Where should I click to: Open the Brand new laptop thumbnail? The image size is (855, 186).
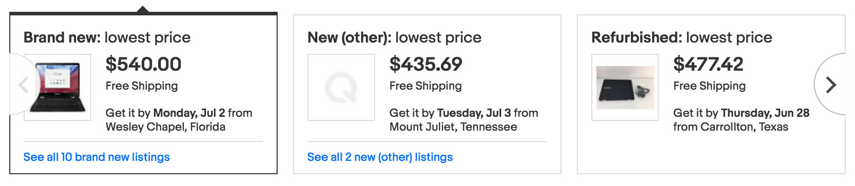pyautogui.click(x=57, y=87)
